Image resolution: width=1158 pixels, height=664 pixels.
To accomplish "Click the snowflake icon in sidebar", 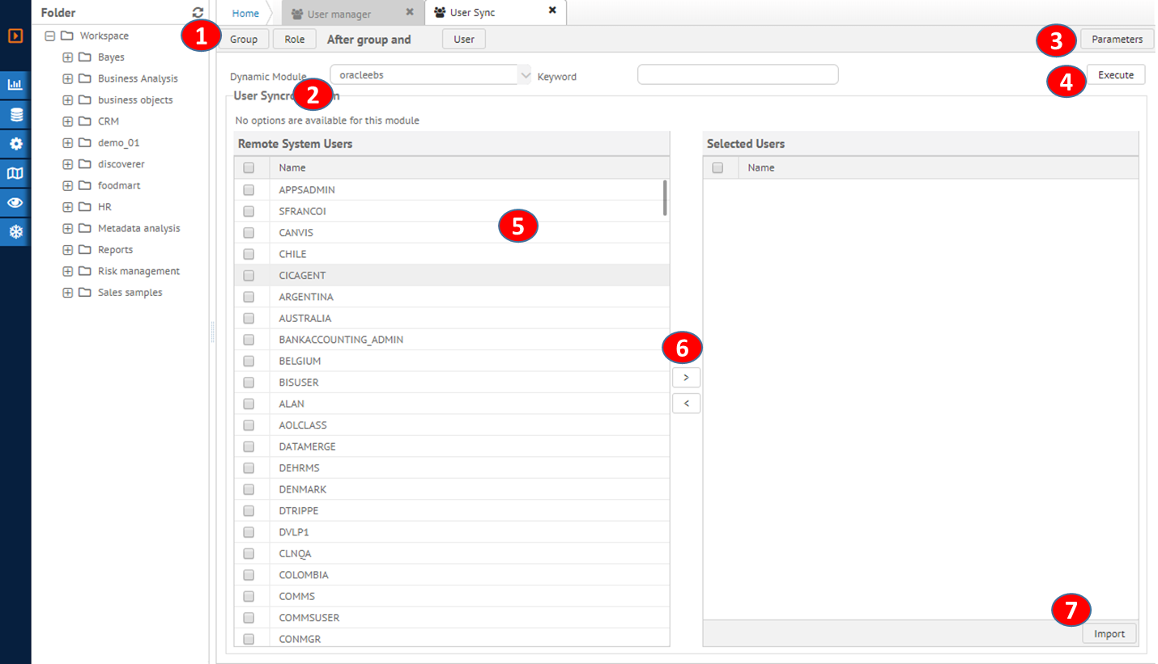I will coord(15,232).
